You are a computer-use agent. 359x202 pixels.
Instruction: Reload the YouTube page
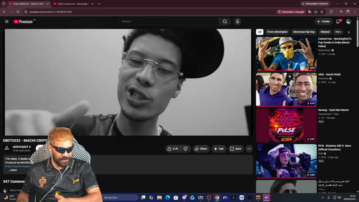click(18, 12)
